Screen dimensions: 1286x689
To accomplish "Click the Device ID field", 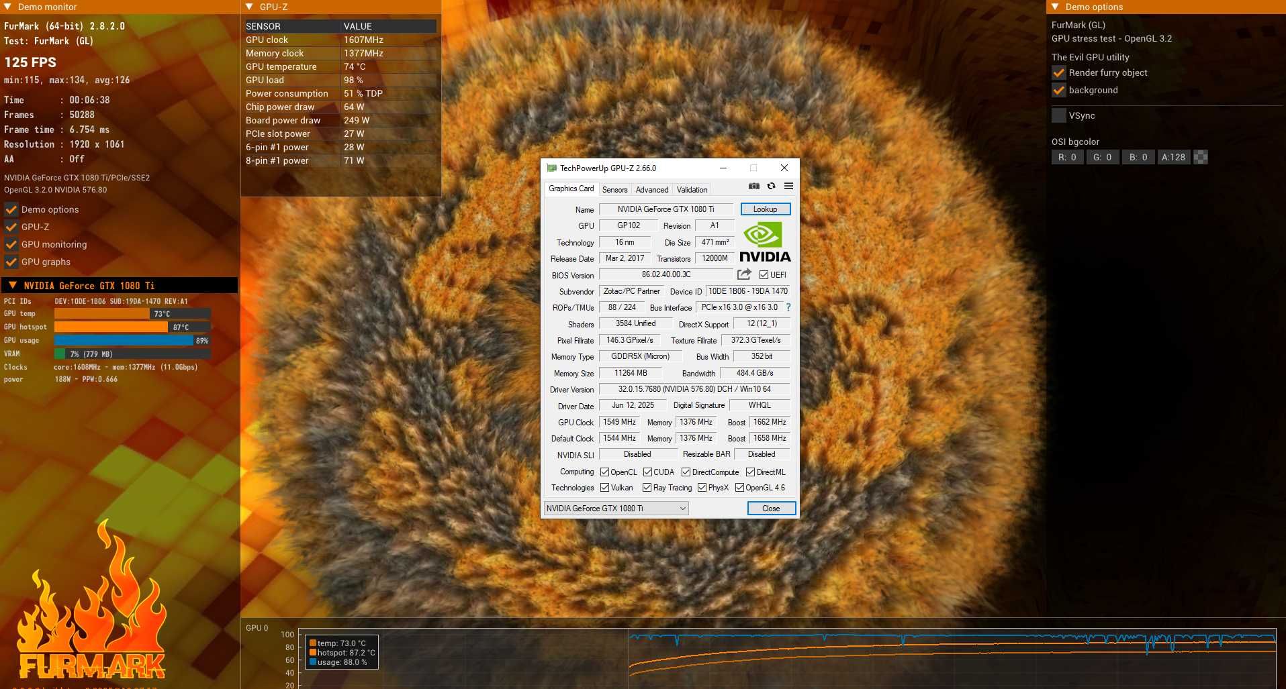I will [748, 291].
